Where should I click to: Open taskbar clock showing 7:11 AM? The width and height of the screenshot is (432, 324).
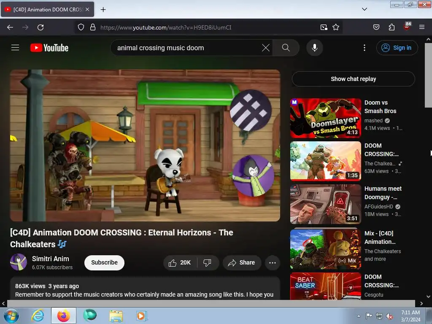pyautogui.click(x=410, y=316)
